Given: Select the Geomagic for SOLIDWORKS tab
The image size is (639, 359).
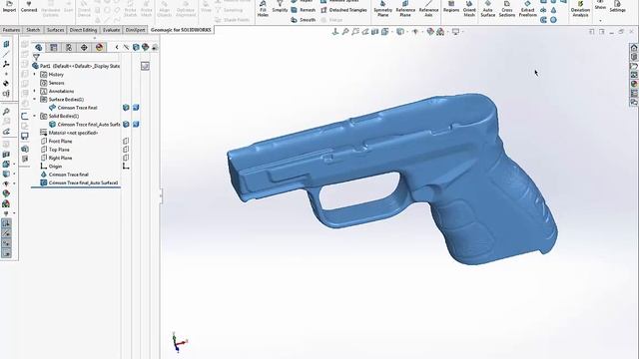Looking at the screenshot, I should tap(181, 30).
